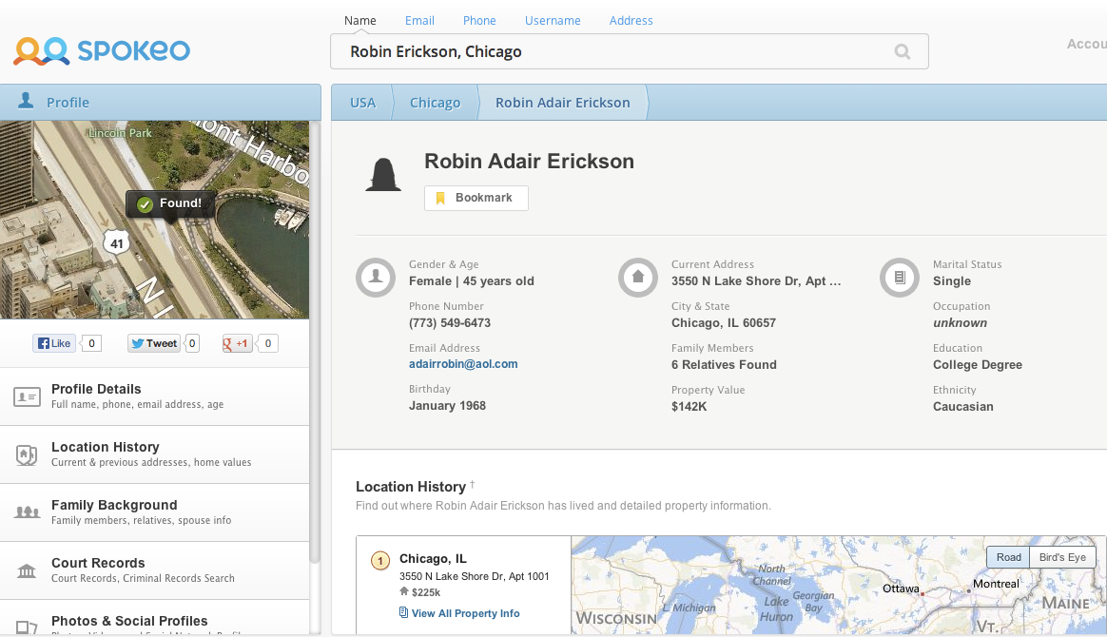1107x637 pixels.
Task: Click the Family Background people icon
Action: pyautogui.click(x=27, y=512)
